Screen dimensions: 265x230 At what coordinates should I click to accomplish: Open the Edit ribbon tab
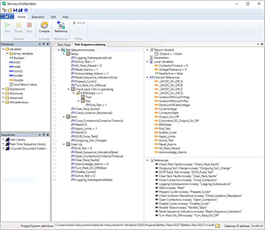coord(53,17)
